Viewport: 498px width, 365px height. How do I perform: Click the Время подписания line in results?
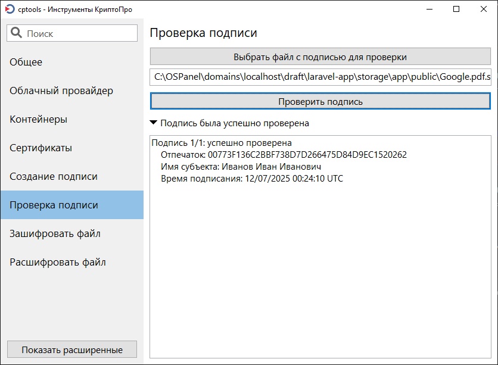[252, 179]
